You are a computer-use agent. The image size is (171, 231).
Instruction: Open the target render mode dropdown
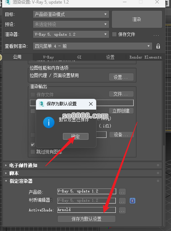[71, 14]
